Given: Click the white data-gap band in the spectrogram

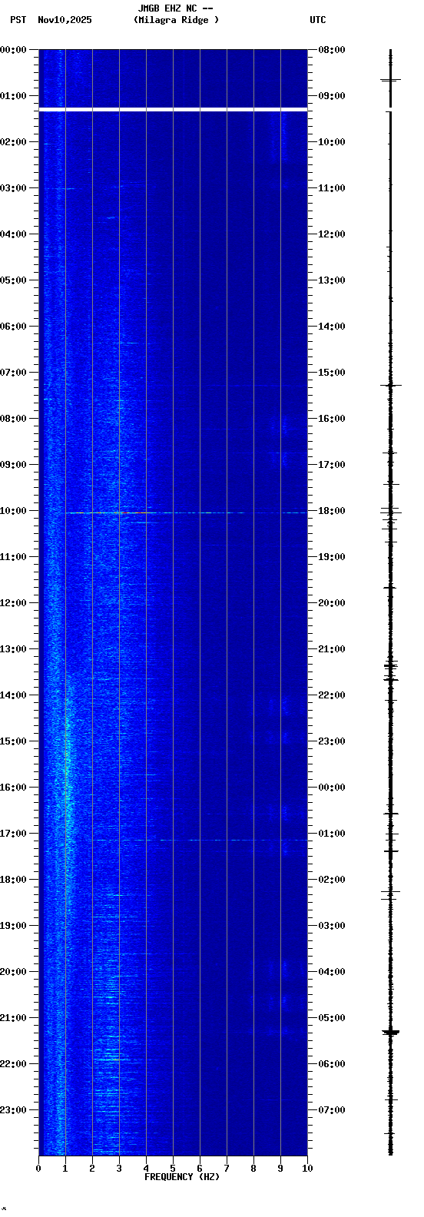Looking at the screenshot, I should pyautogui.click(x=173, y=111).
